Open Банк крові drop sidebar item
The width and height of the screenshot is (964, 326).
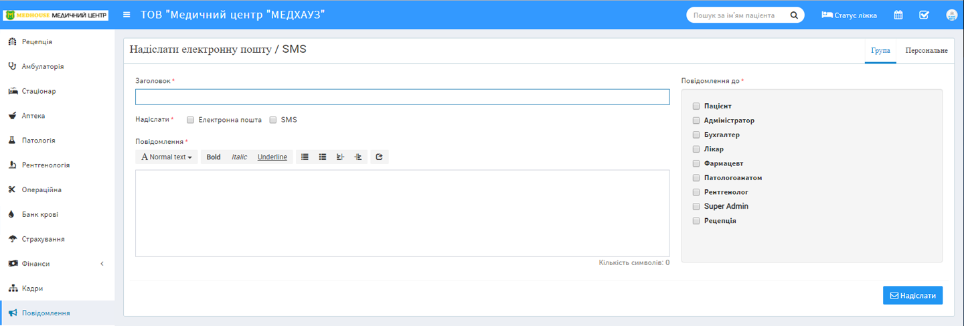(58, 214)
